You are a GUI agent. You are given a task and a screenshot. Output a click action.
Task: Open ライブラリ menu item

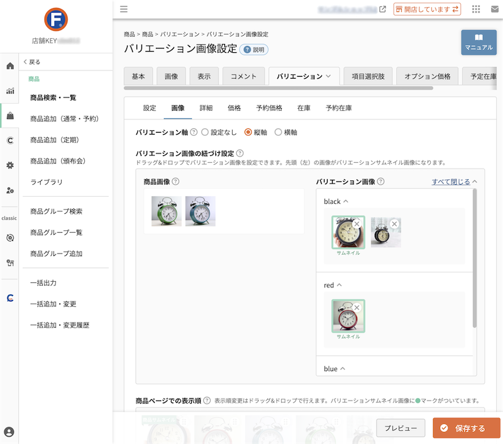[x=47, y=182]
